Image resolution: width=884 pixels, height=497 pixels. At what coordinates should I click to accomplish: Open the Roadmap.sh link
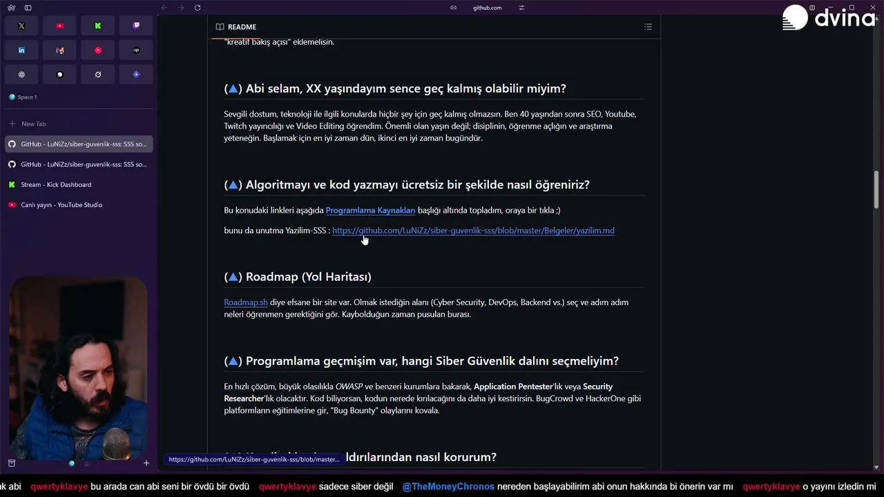click(x=246, y=302)
